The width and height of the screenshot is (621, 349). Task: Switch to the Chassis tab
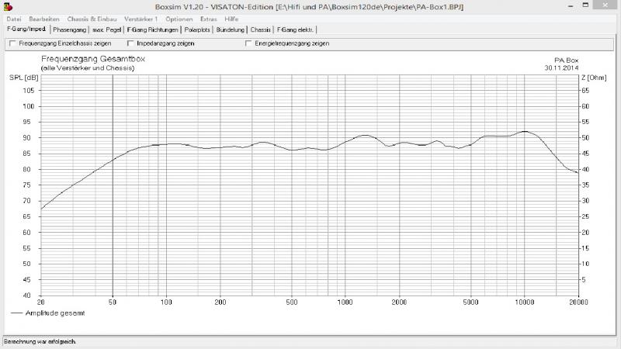coord(260,29)
